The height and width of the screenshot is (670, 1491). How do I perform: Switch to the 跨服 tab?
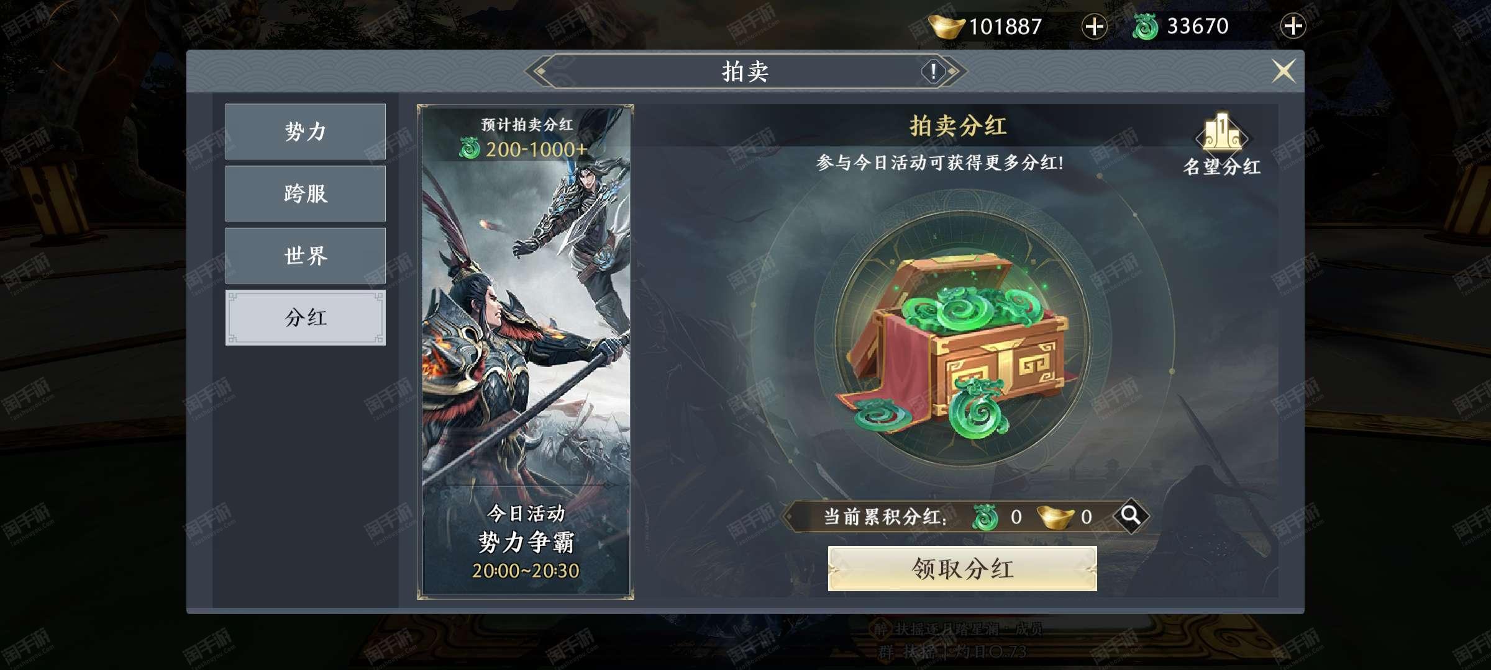pyautogui.click(x=305, y=194)
